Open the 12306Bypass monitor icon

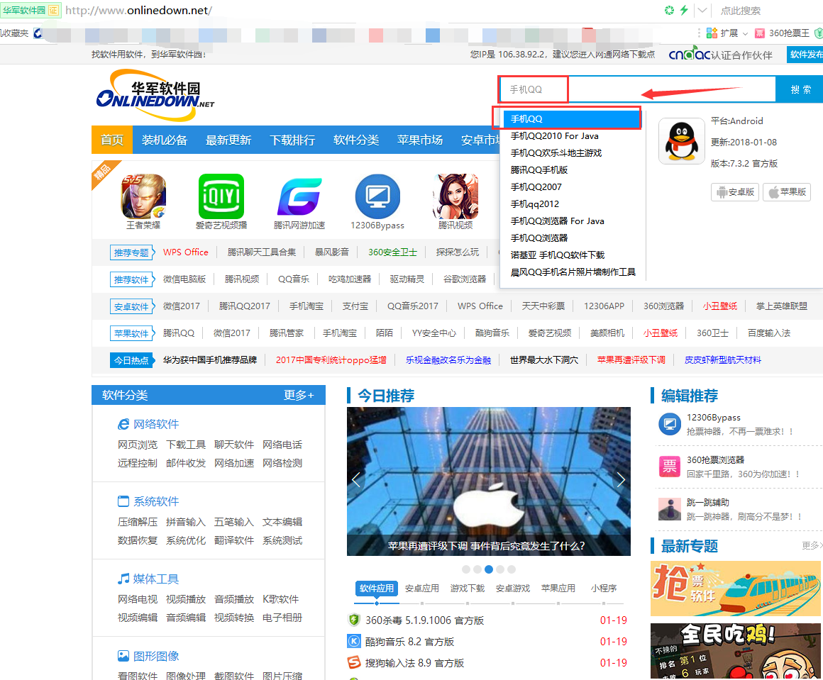coord(377,196)
